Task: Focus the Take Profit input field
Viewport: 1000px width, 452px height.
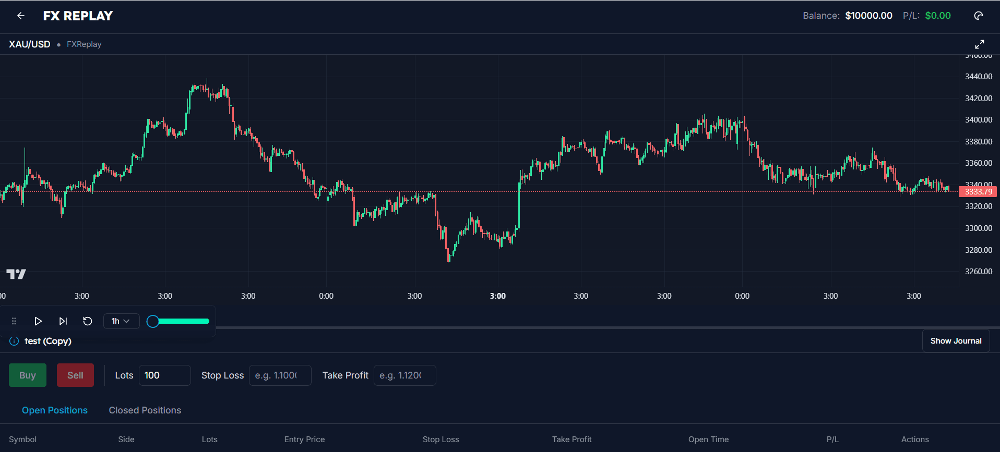Action: coord(404,375)
